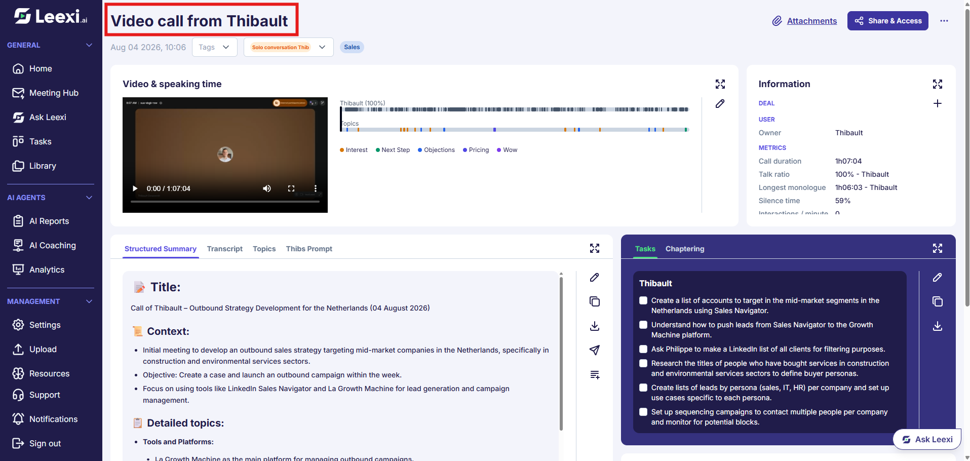Switch to the Topics tab
This screenshot has width=970, height=461.
point(264,249)
